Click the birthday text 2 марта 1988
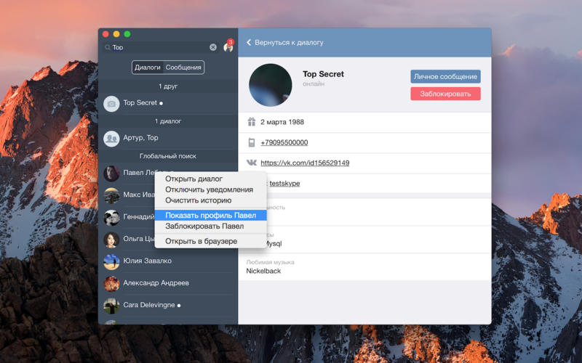Screen dimensions: 582x363 282,122
